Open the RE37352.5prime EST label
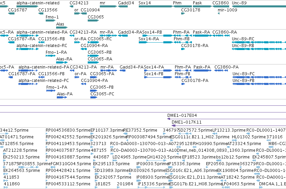The image size is (286, 189). coord(140,130)
